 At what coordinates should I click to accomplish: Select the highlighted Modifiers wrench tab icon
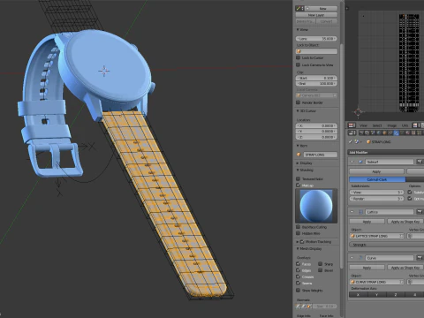point(397,133)
